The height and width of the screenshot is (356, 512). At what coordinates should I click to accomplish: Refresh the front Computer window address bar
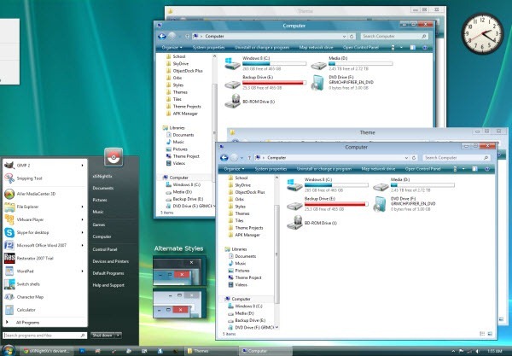(x=414, y=158)
